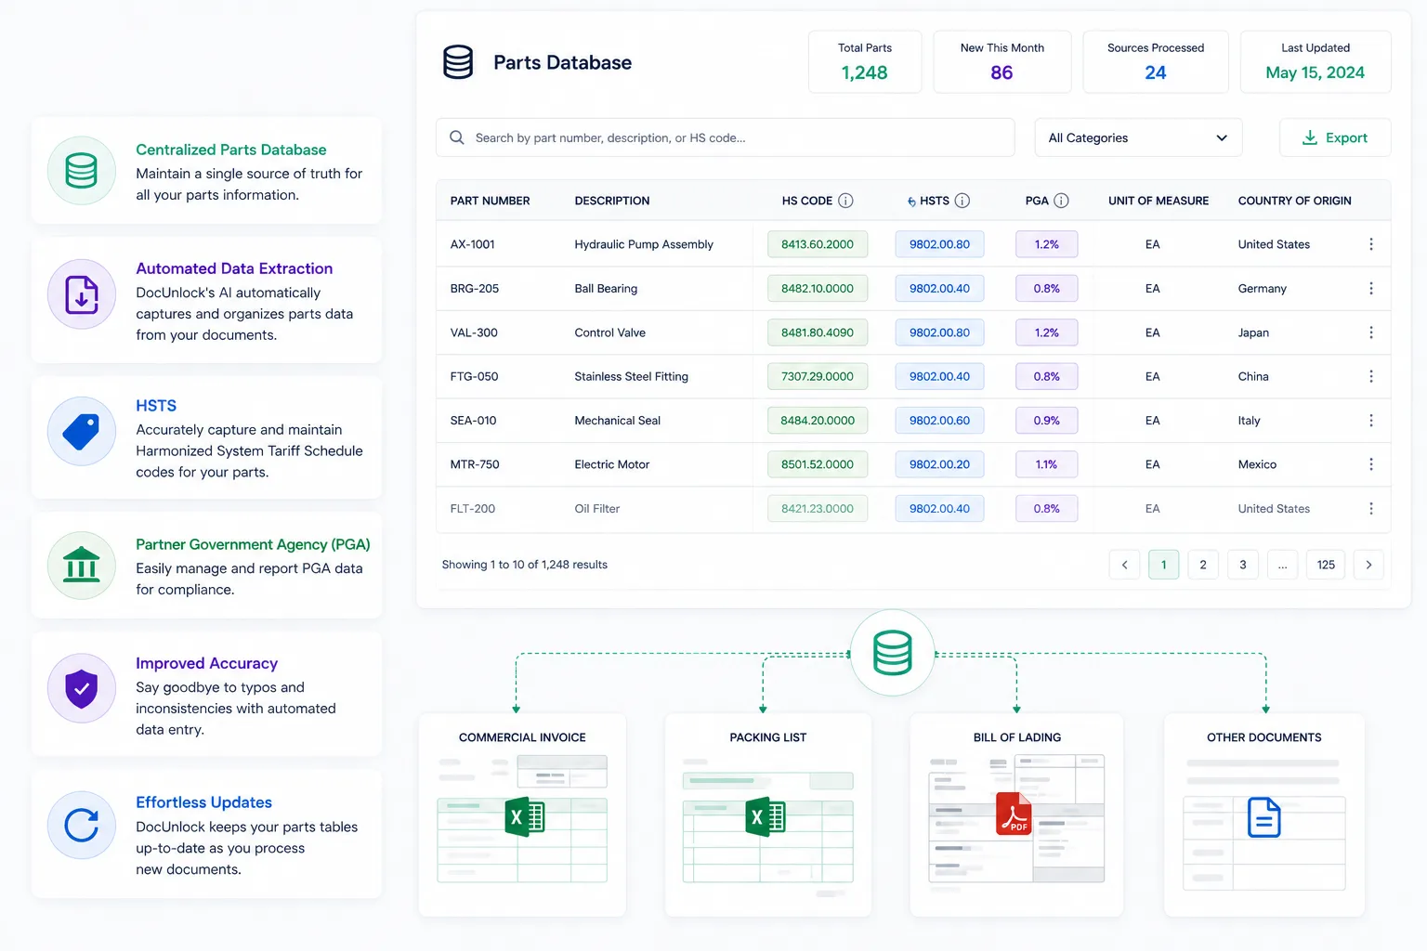Click the Electric Motor description
This screenshot has height=951, width=1427.
click(x=612, y=464)
